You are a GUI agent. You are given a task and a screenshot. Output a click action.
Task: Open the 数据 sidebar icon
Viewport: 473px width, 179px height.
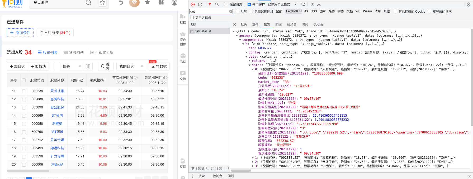click(x=183, y=19)
